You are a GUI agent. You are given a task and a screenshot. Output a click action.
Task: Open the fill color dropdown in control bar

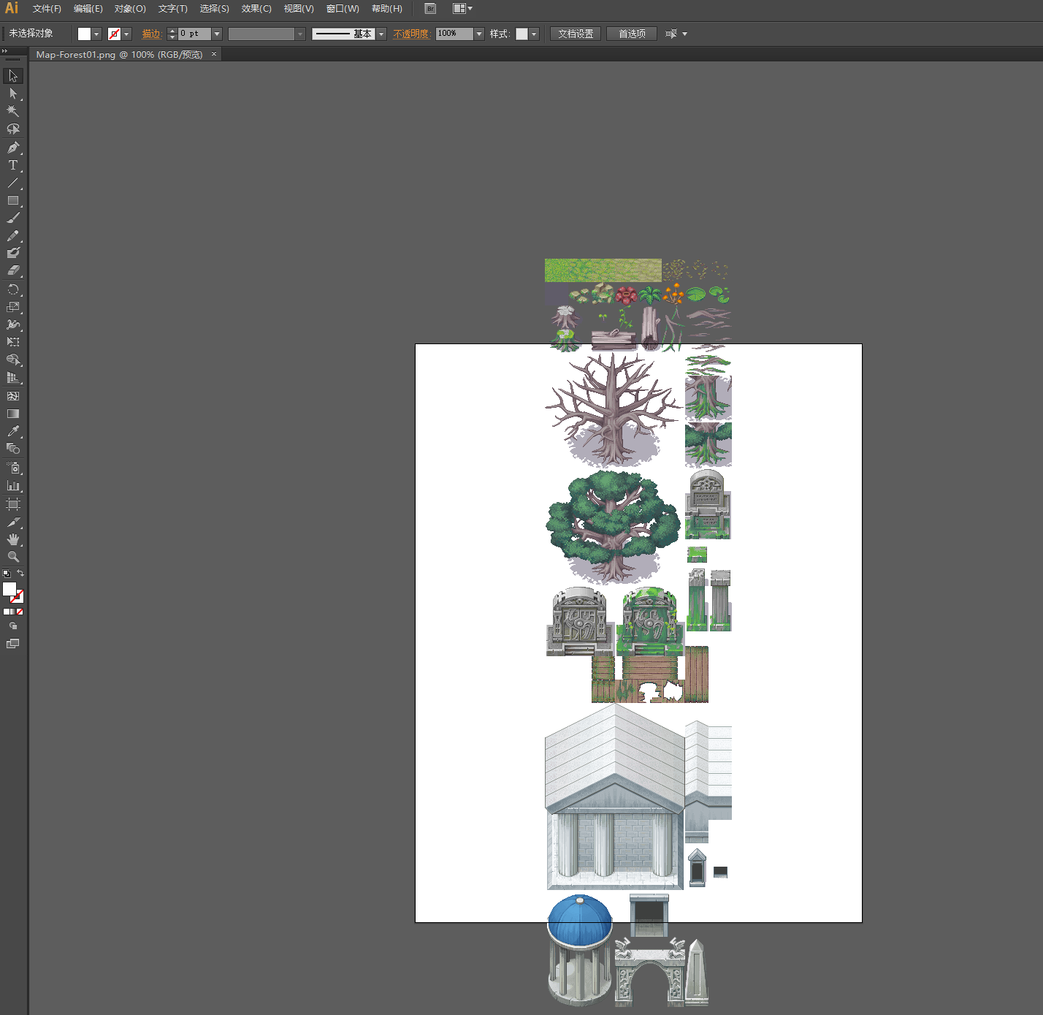tap(96, 34)
